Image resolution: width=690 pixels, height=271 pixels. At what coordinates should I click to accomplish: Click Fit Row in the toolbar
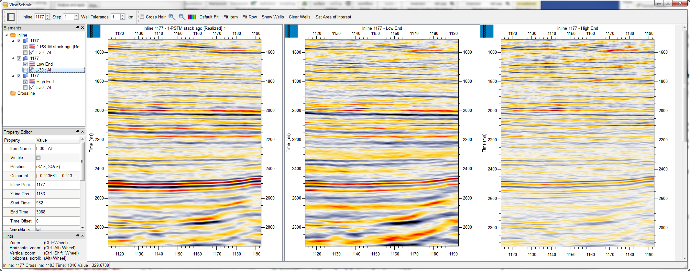pyautogui.click(x=249, y=17)
